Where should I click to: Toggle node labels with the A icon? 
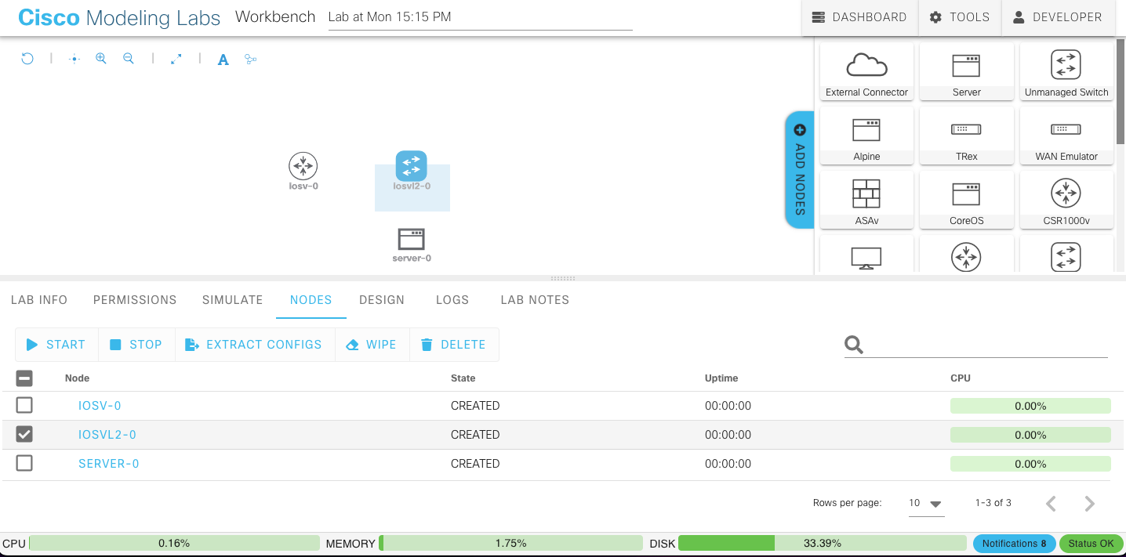[x=223, y=60]
